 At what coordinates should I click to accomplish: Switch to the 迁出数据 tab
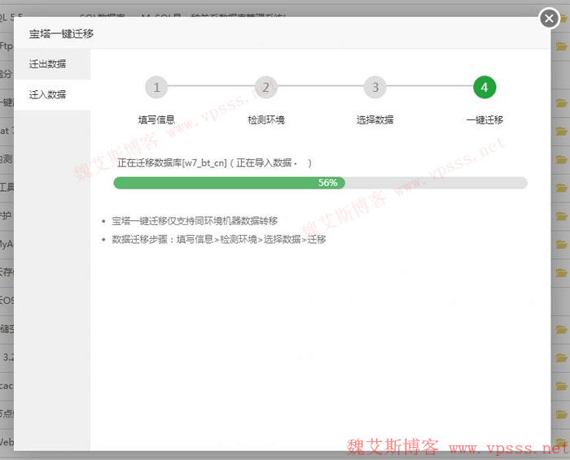[x=47, y=64]
